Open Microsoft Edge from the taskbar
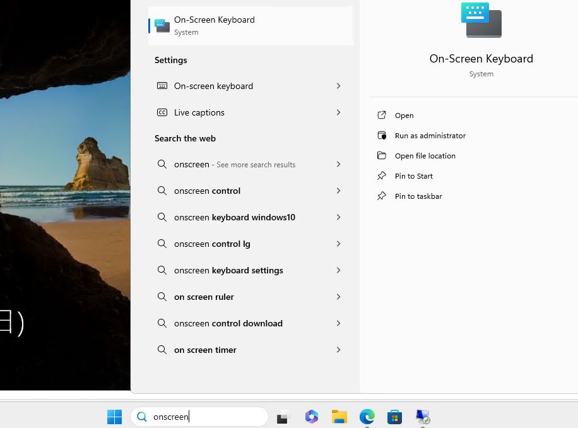 pos(367,417)
